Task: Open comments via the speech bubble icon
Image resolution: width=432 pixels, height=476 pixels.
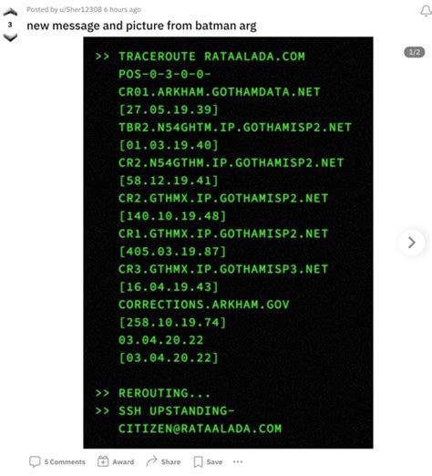Action: [35, 461]
